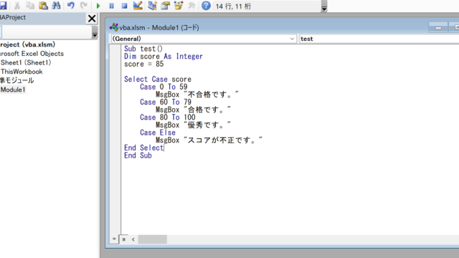The image size is (459, 258).
Task: Switch to Full Module View button
Action: [x=123, y=239]
